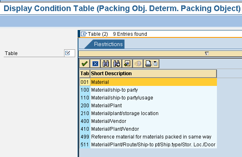Pick entry 499 Reference material row
The width and height of the screenshot is (242, 157).
[x=148, y=136]
